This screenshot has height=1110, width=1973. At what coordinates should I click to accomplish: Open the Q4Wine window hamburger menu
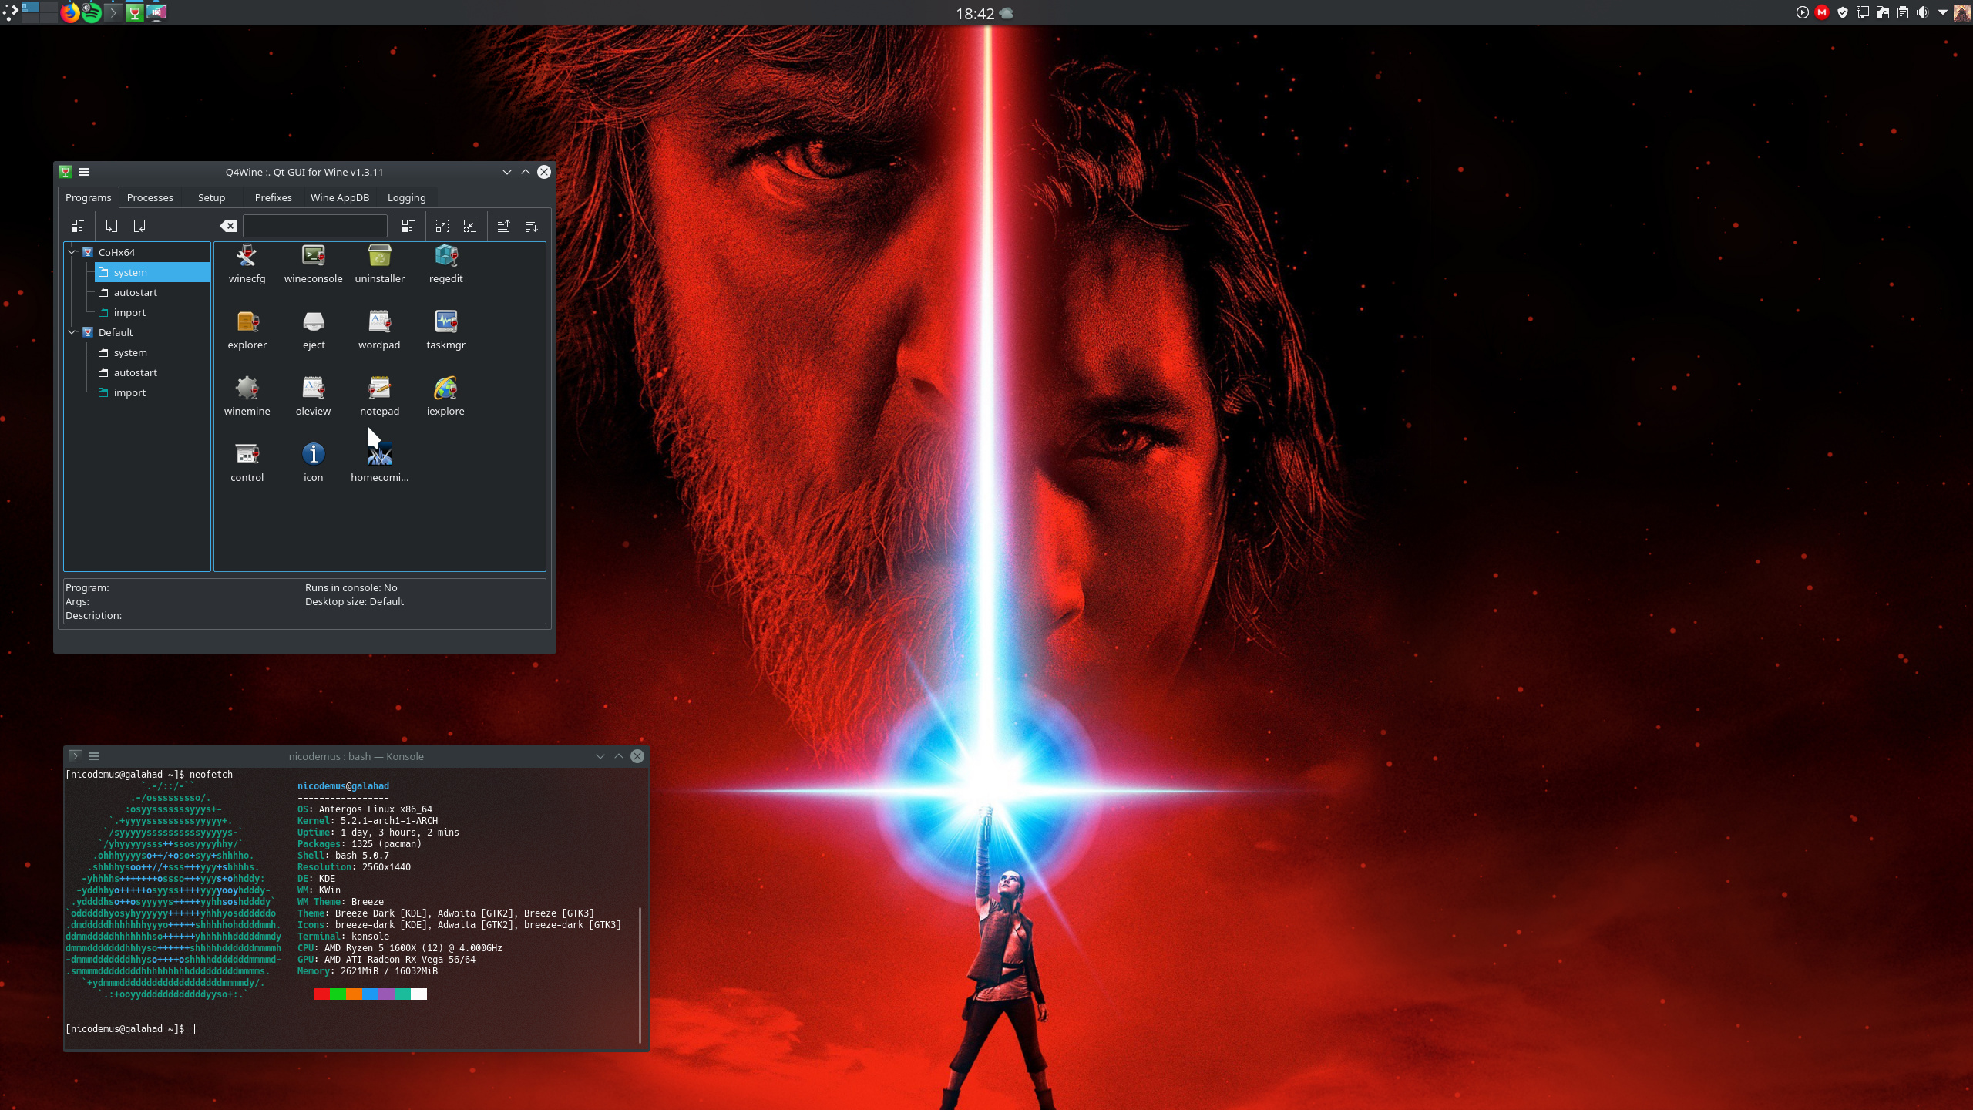tap(84, 172)
